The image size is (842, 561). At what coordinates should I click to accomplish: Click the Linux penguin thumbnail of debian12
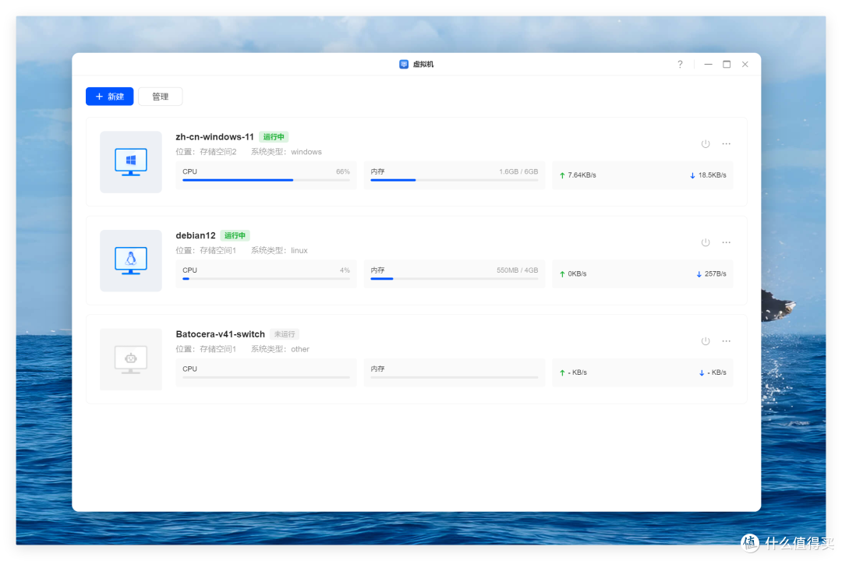(x=130, y=261)
